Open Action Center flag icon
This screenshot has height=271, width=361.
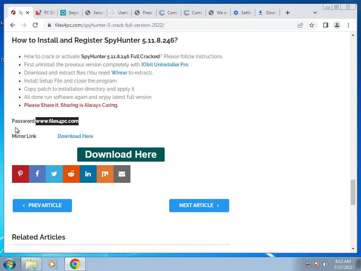pos(317,264)
